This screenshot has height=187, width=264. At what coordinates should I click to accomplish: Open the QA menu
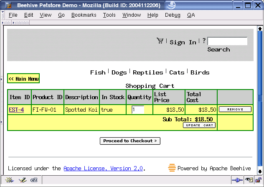(191, 15)
